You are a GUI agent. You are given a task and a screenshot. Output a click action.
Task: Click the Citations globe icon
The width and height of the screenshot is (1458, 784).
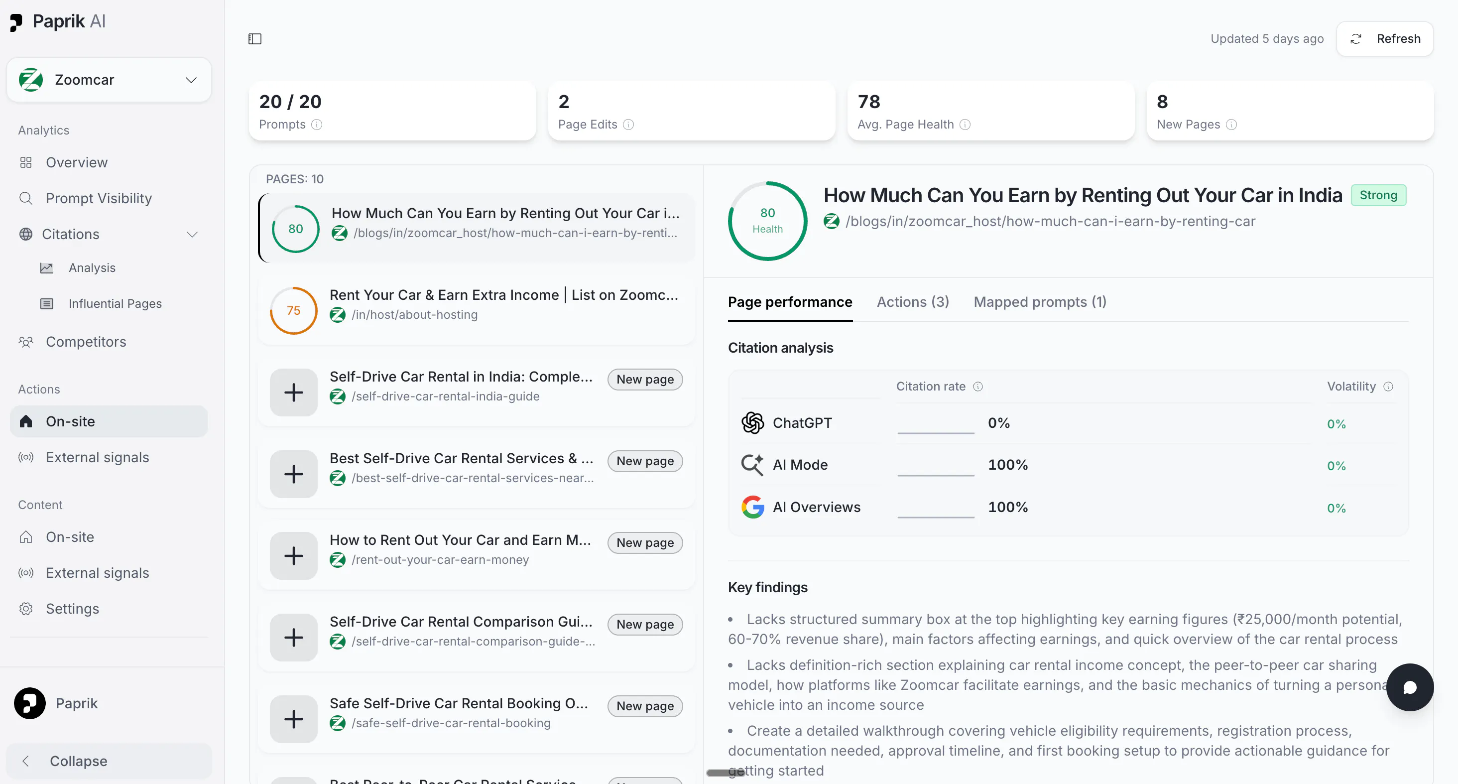(x=26, y=234)
